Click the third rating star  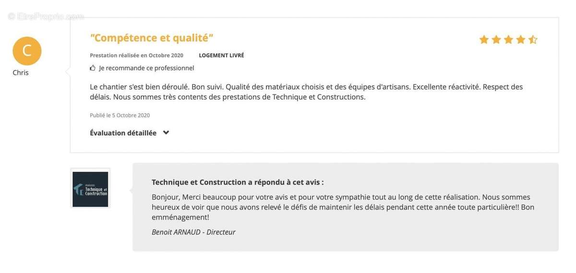tap(508, 40)
